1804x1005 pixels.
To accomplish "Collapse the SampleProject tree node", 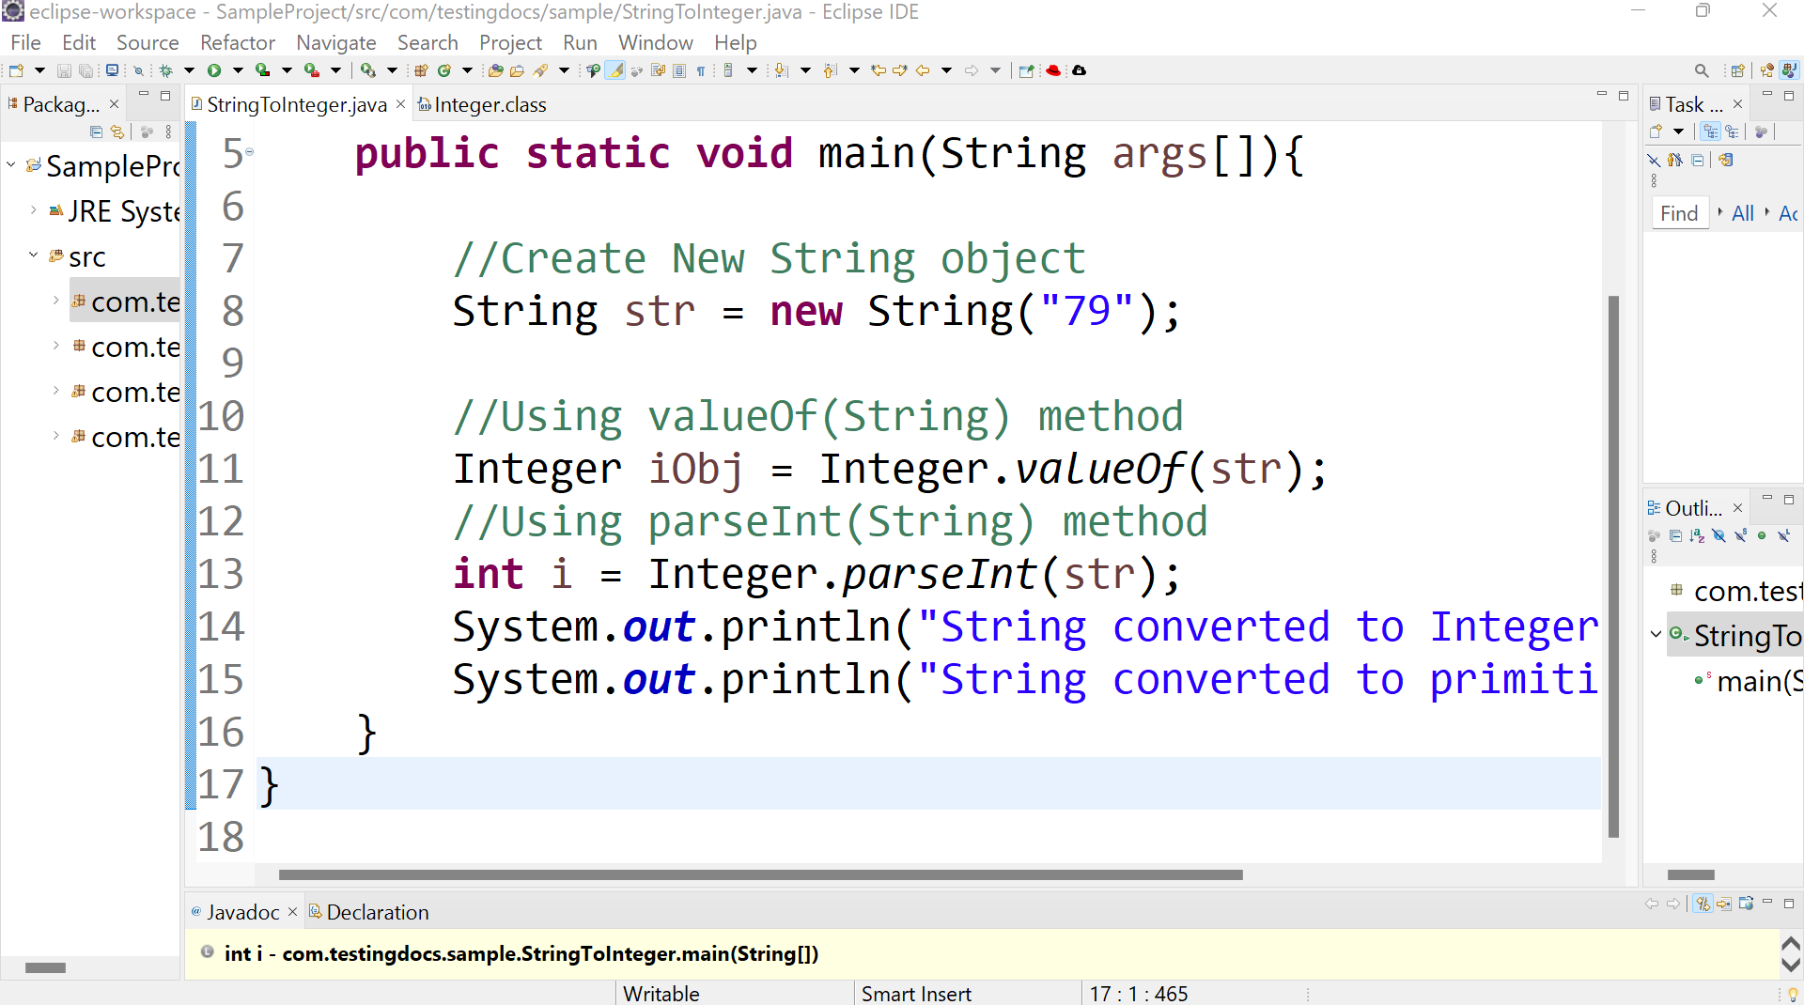I will (x=11, y=165).
